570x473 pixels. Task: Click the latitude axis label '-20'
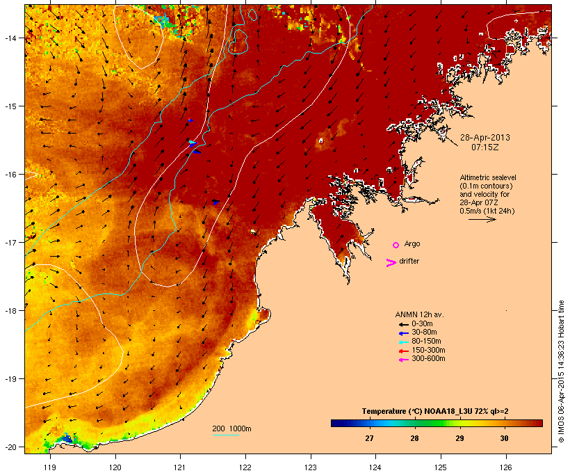(10, 447)
